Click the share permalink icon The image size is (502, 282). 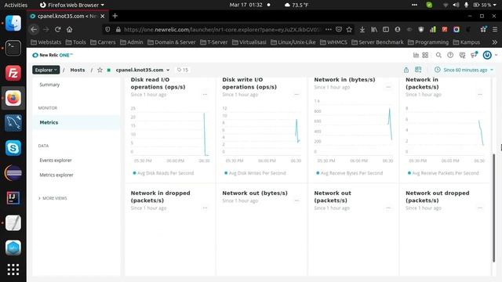(406, 70)
